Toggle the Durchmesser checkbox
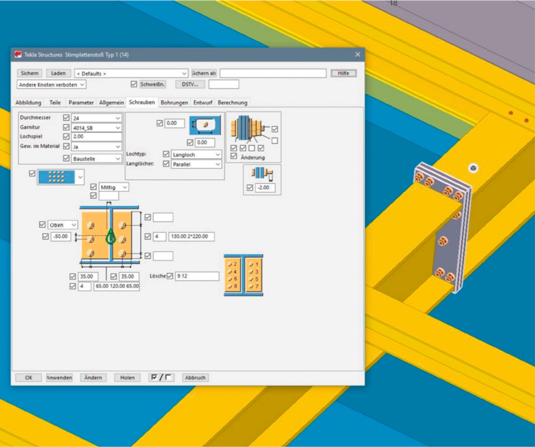 (66, 118)
